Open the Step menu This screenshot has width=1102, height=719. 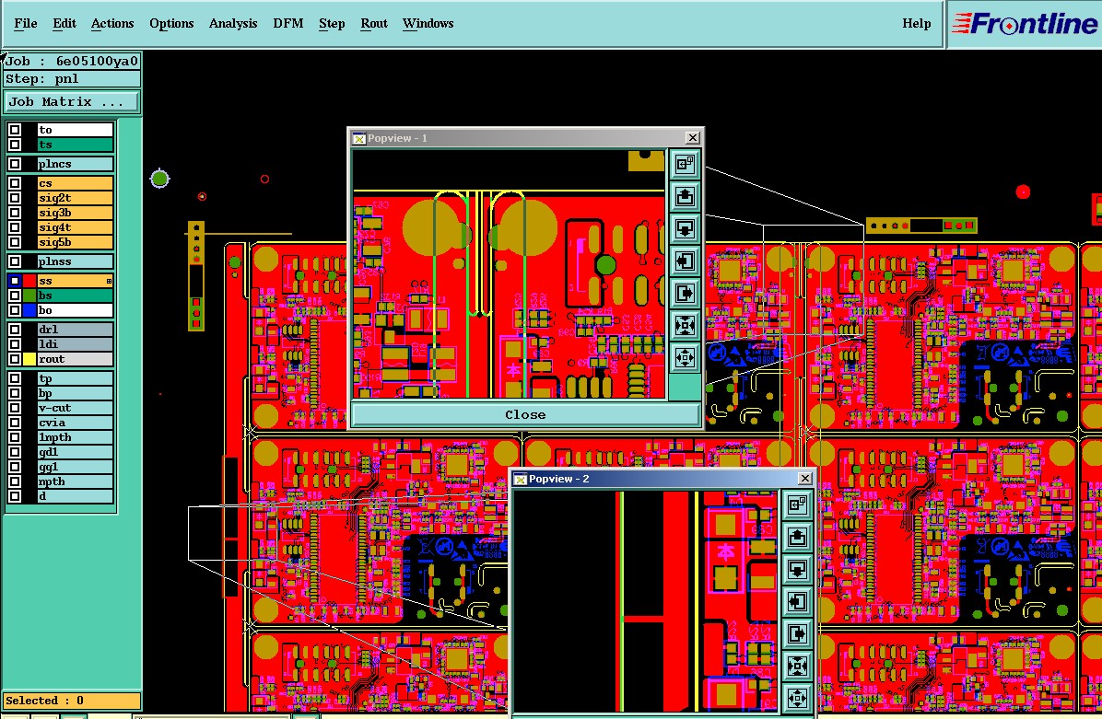[332, 23]
